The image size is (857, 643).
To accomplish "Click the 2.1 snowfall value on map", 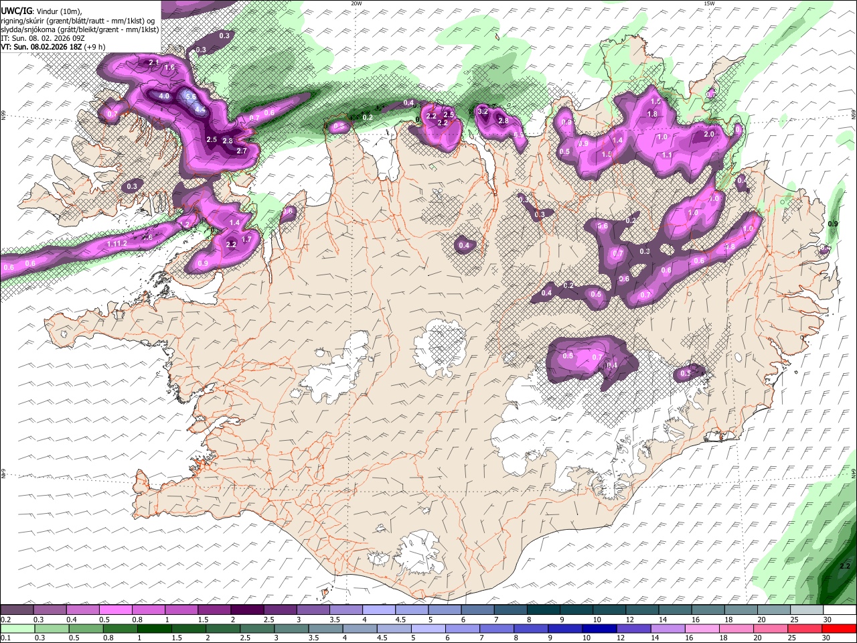I will [x=153, y=63].
